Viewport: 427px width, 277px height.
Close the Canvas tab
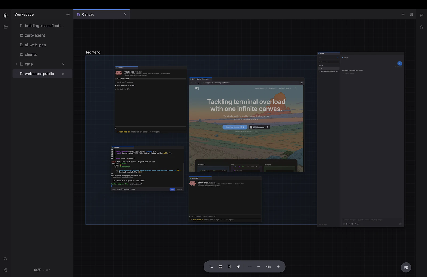pyautogui.click(x=125, y=14)
